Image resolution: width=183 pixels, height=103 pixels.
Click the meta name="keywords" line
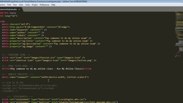tap(24, 30)
